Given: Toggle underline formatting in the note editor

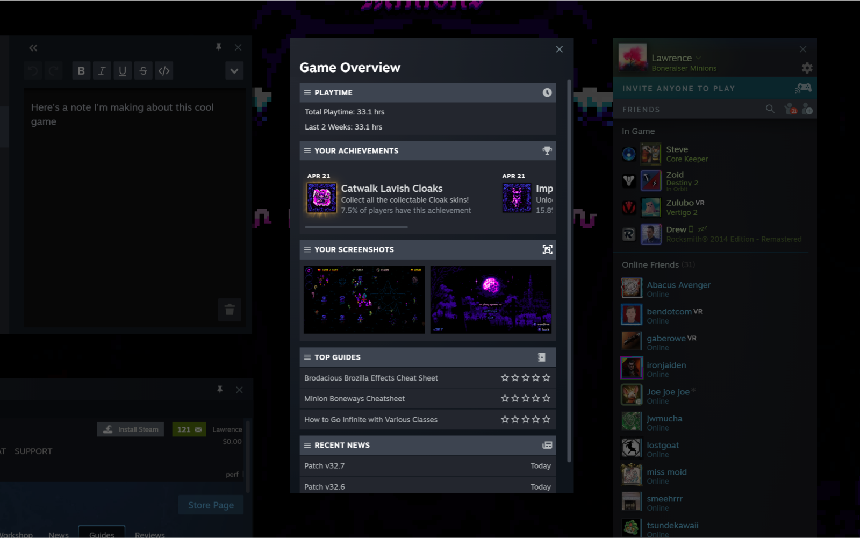Looking at the screenshot, I should pyautogui.click(x=123, y=70).
